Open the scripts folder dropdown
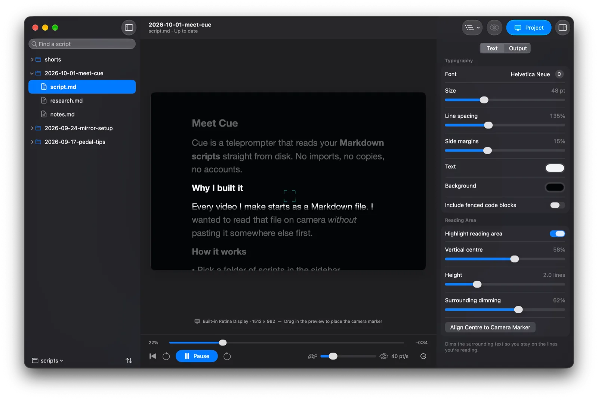The image size is (598, 400). coord(48,361)
